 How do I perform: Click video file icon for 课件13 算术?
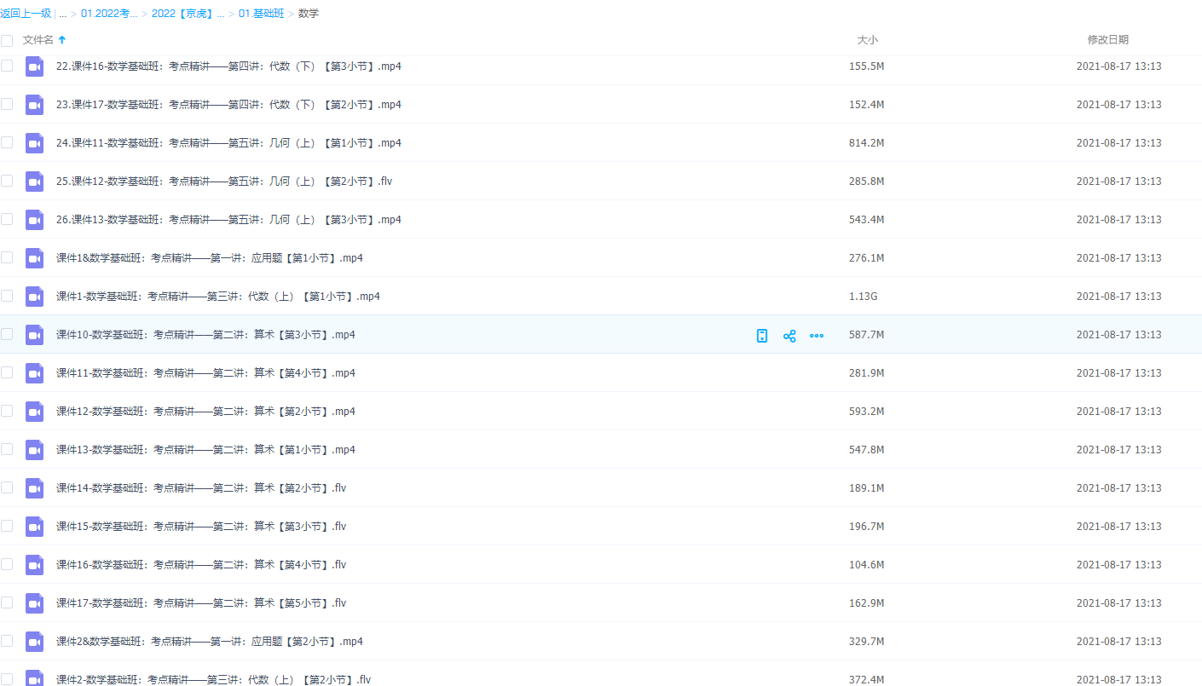coord(34,450)
